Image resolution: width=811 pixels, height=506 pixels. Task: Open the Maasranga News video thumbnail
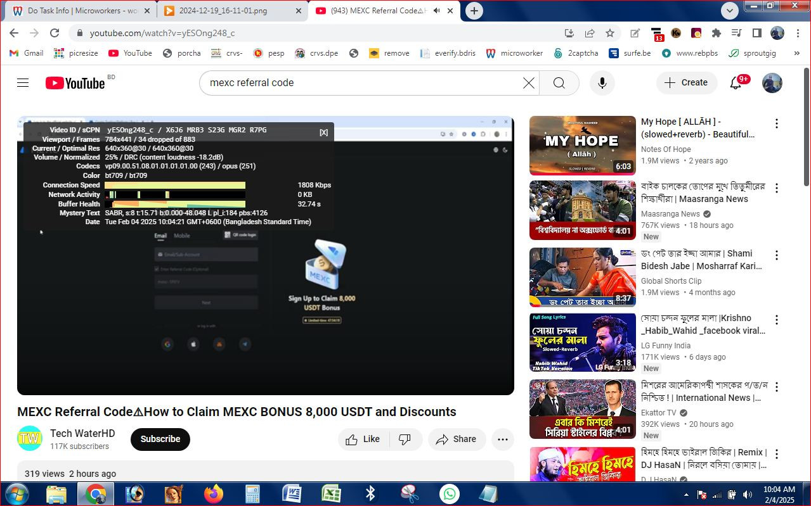[583, 210]
